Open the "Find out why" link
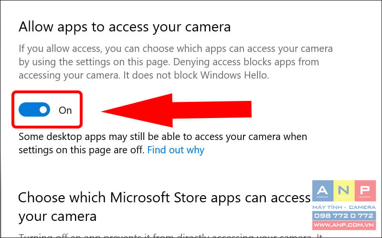Viewport: 382px width, 238px height. [x=176, y=150]
